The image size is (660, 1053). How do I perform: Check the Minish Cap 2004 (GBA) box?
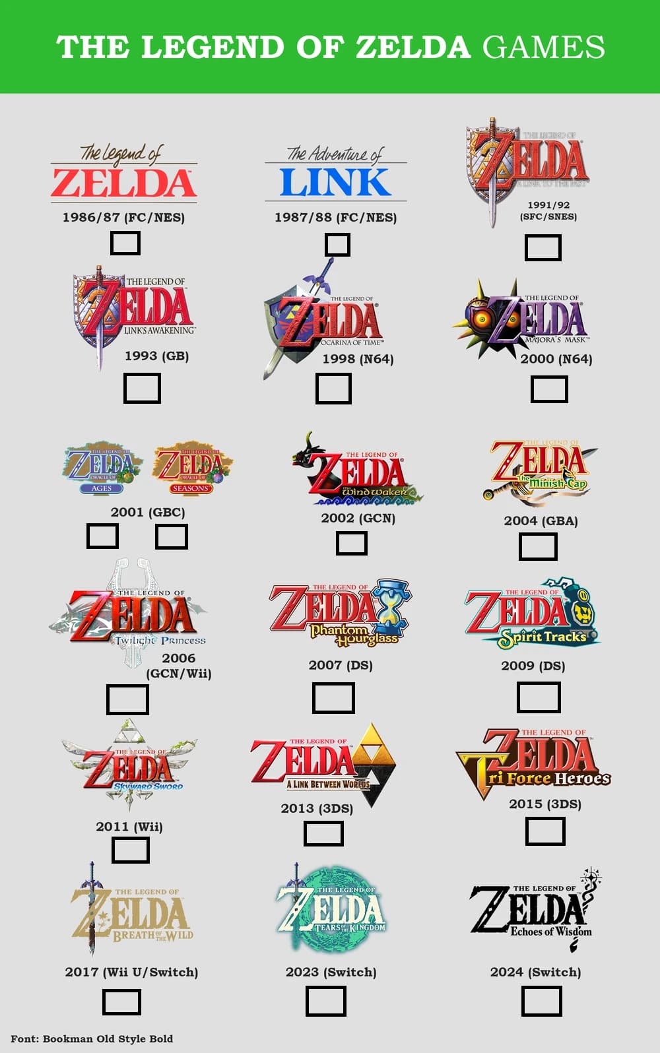coord(538,546)
